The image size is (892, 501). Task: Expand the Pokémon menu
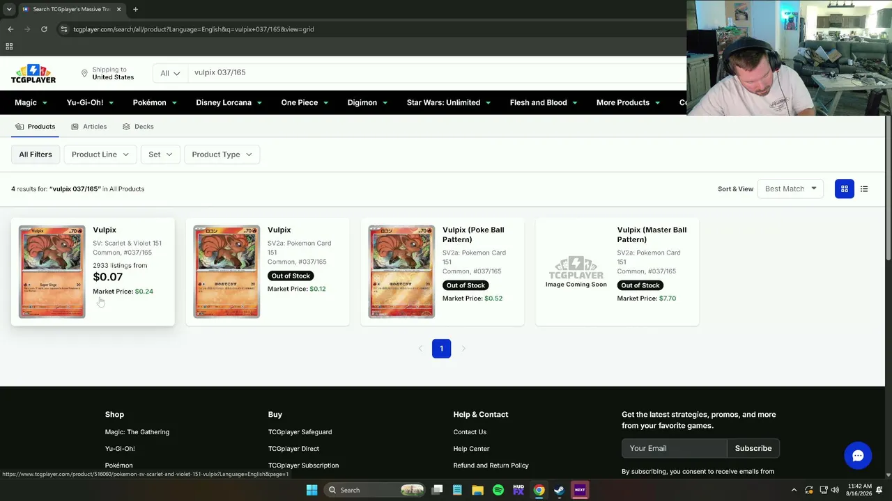155,102
